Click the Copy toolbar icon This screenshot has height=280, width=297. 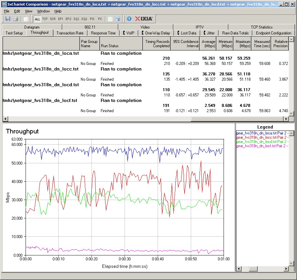pos(26,19)
